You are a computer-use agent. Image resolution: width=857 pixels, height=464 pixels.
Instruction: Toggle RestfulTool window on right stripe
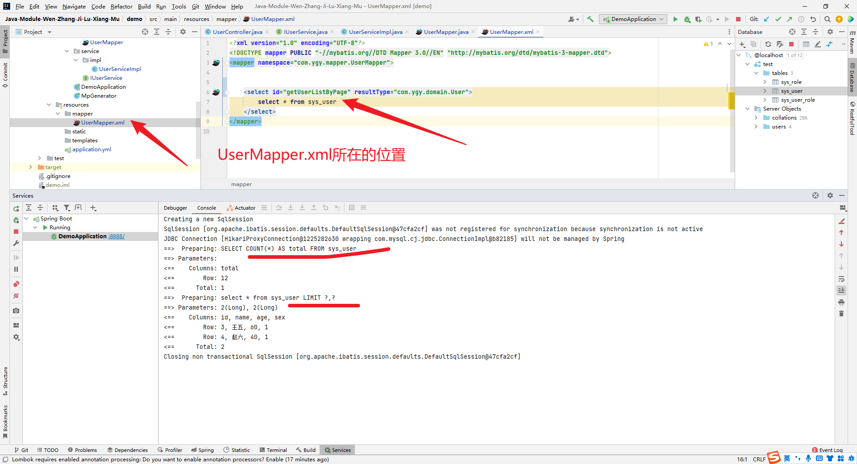(852, 118)
